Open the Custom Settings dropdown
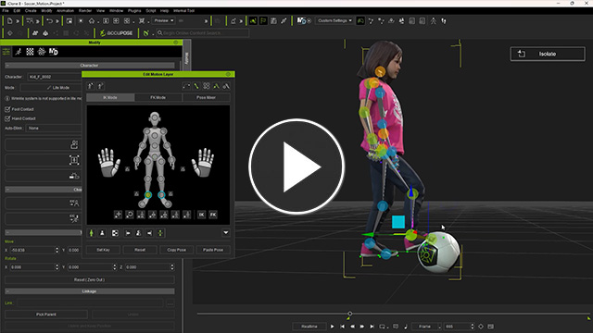593x333 pixels. 334,20
